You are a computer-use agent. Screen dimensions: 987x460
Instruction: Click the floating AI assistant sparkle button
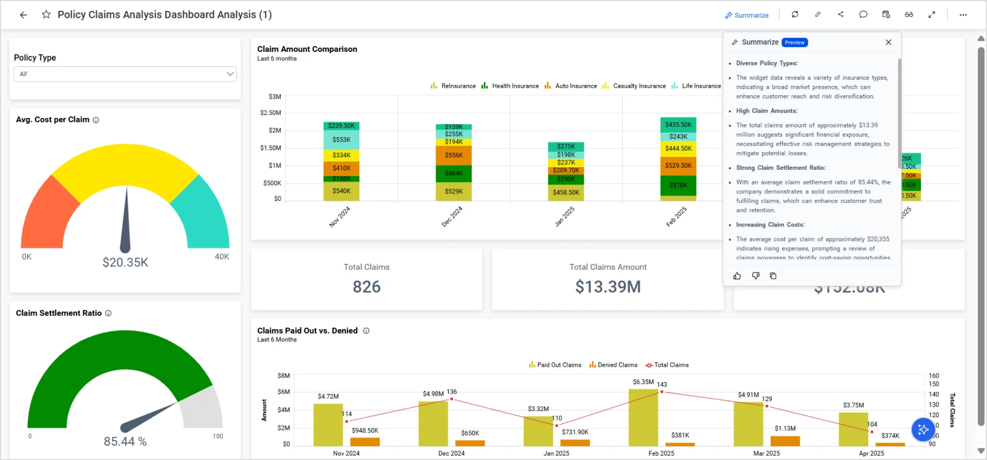pos(923,430)
